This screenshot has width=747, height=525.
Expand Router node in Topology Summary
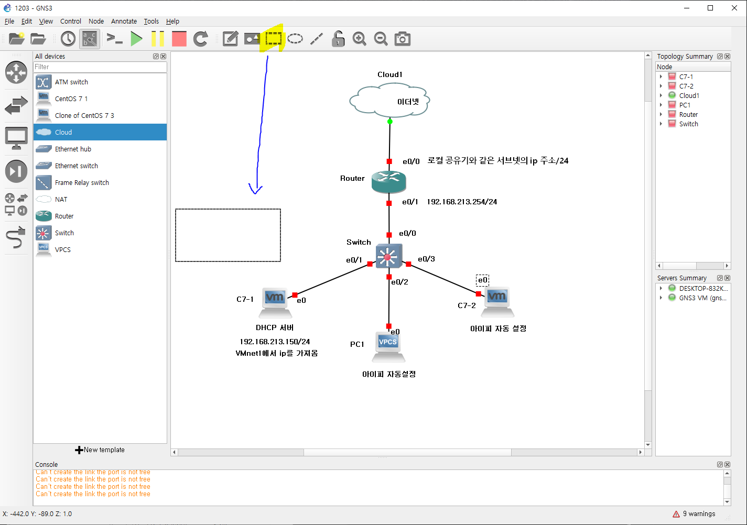click(661, 114)
